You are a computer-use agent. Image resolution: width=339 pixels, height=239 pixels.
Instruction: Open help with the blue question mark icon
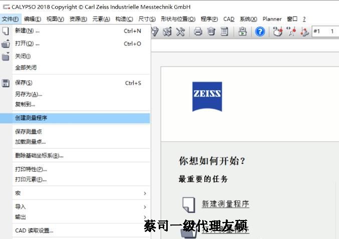click(x=260, y=31)
